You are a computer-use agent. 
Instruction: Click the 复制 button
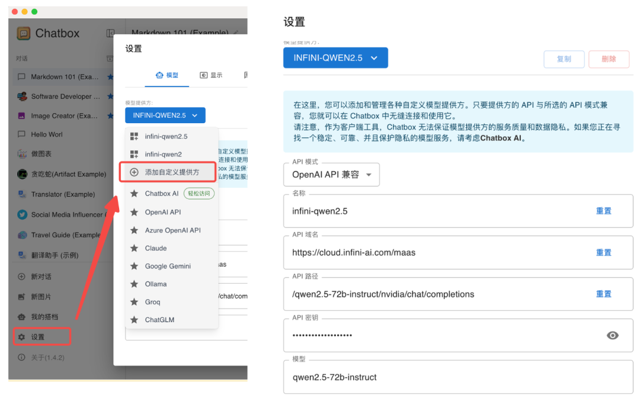click(x=564, y=59)
